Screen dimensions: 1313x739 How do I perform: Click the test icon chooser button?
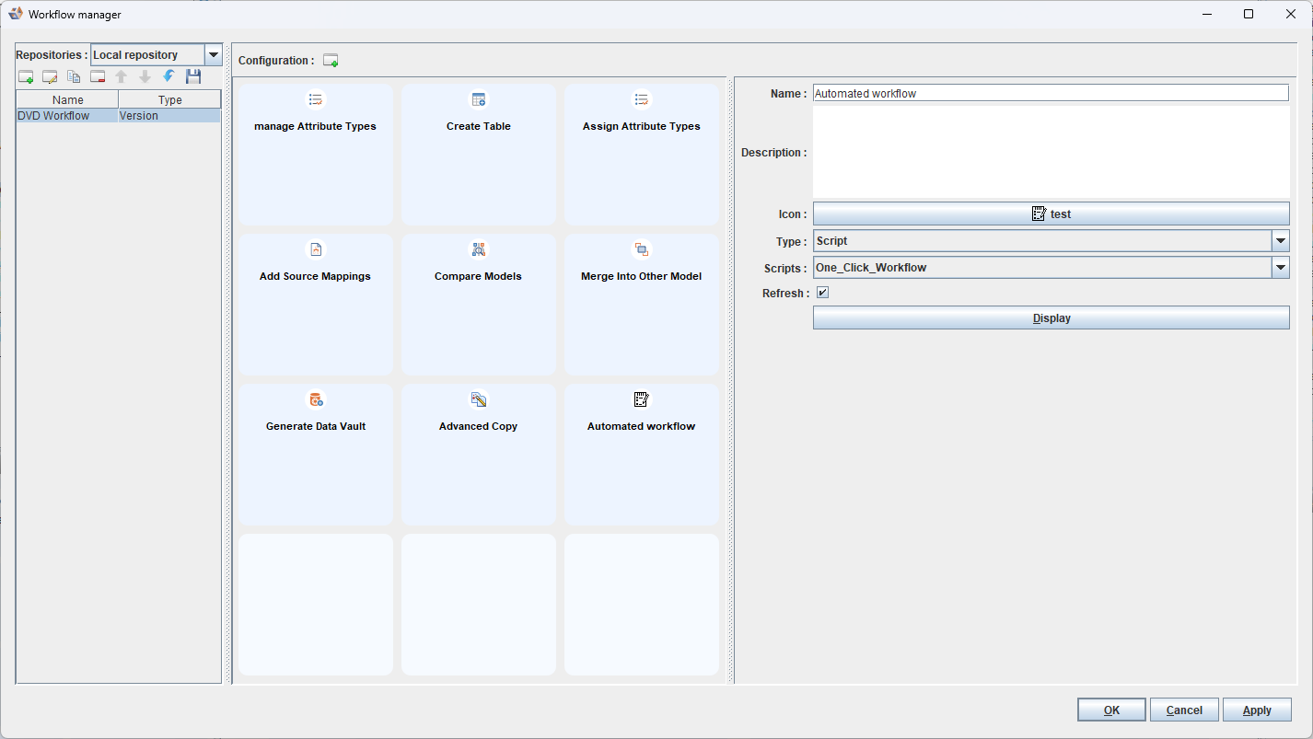click(1051, 214)
